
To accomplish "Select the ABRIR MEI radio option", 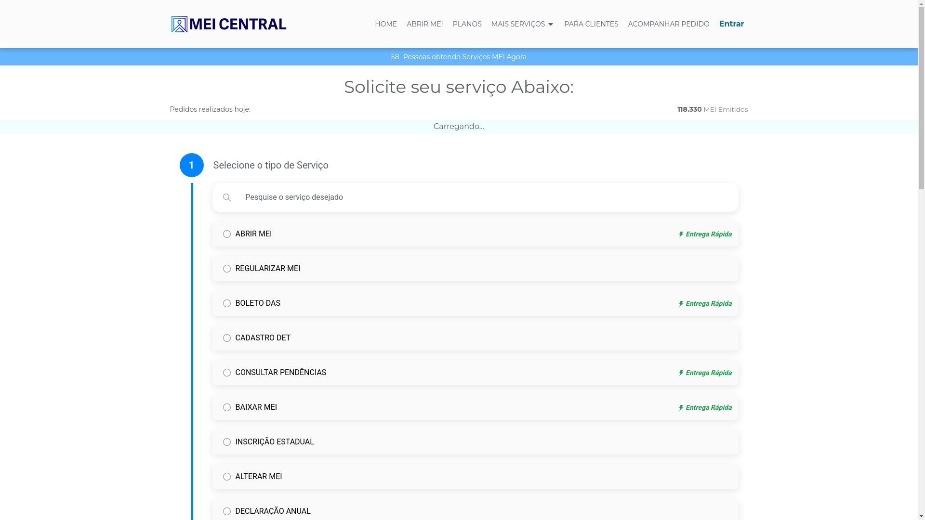I will [x=227, y=234].
